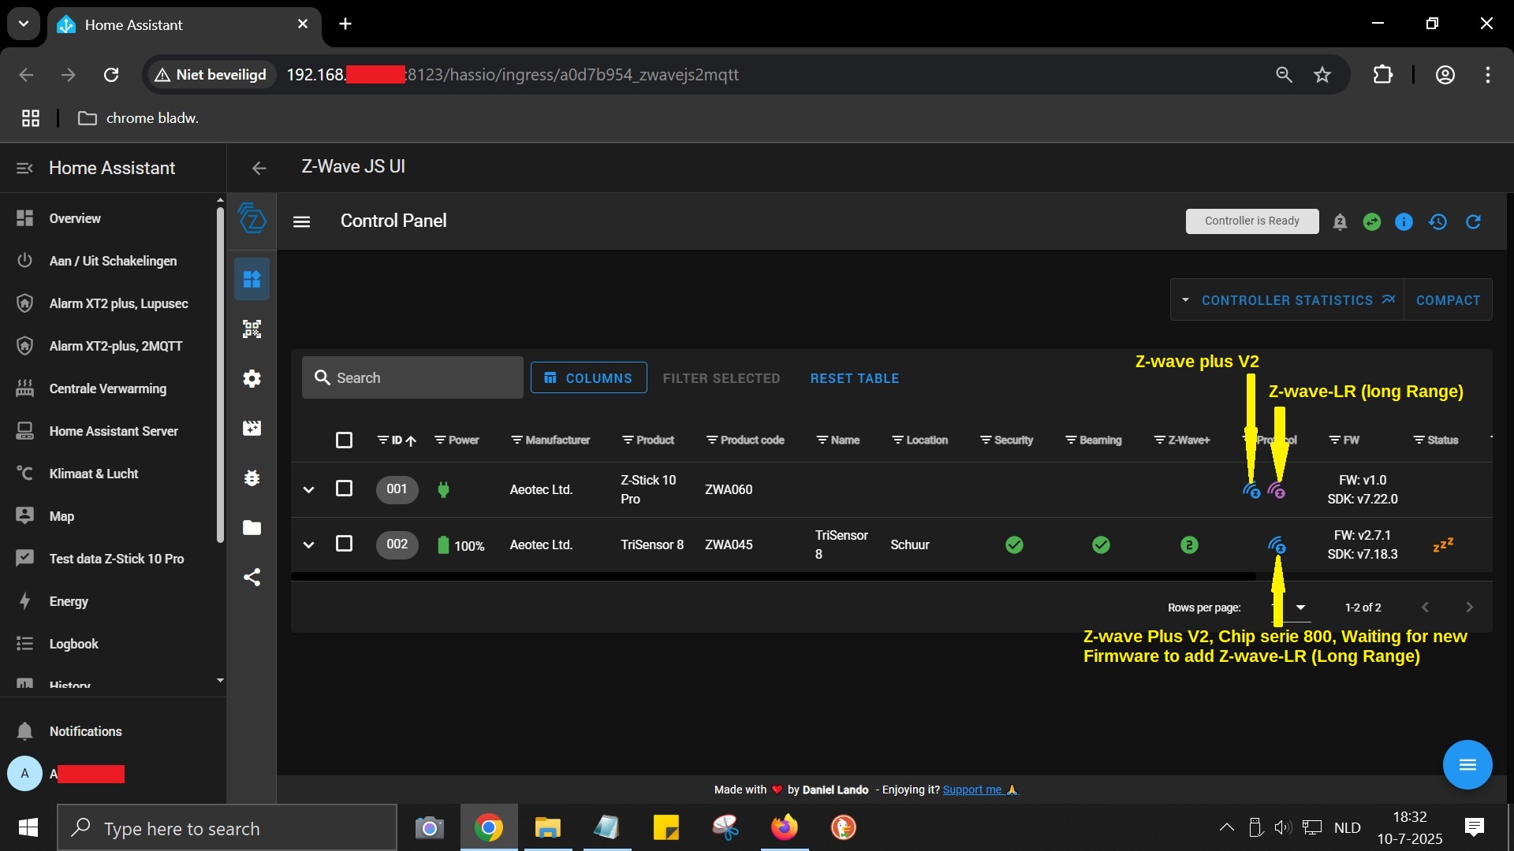Open the store folder icon in sidebar
Viewport: 1514px width, 851px height.
[x=252, y=527]
